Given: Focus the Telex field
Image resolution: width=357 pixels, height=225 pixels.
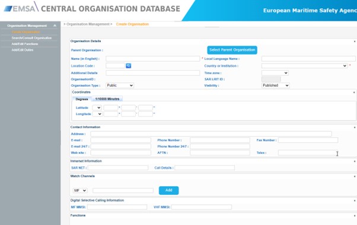Looking at the screenshot, I should [308, 153].
